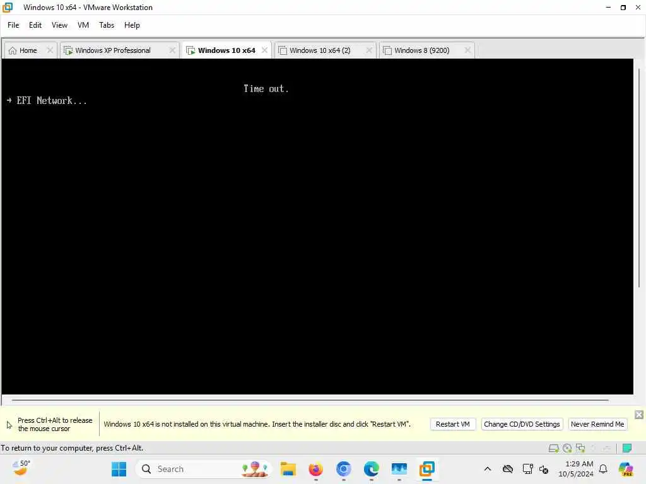Click the CD/DVD drive status icon
Viewport: 646px width, 484px height.
click(567, 448)
